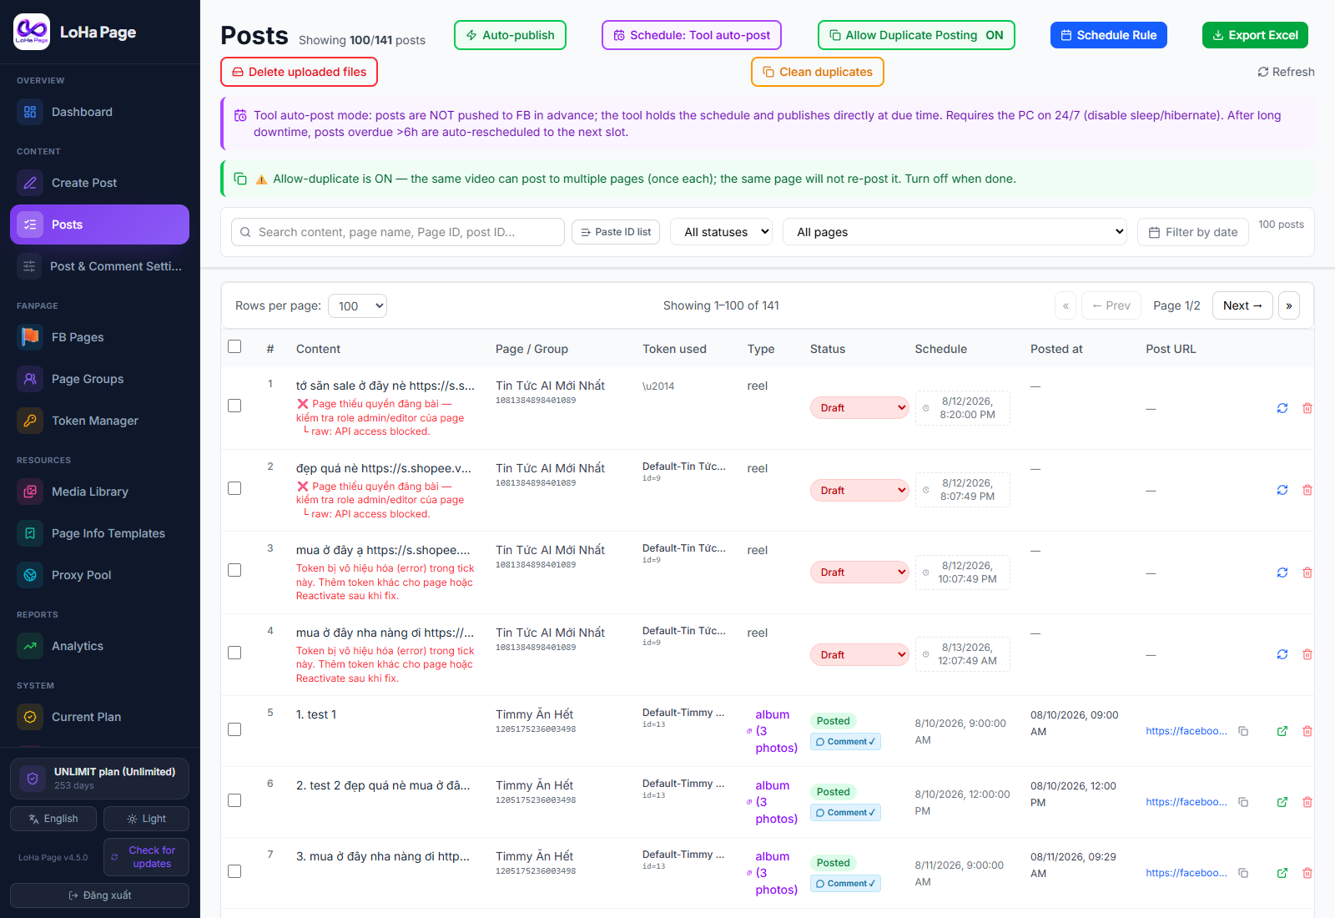Delete post '3. mua ở đây nha nàng ơi' trash icon
This screenshot has height=918, width=1335.
point(1307,873)
